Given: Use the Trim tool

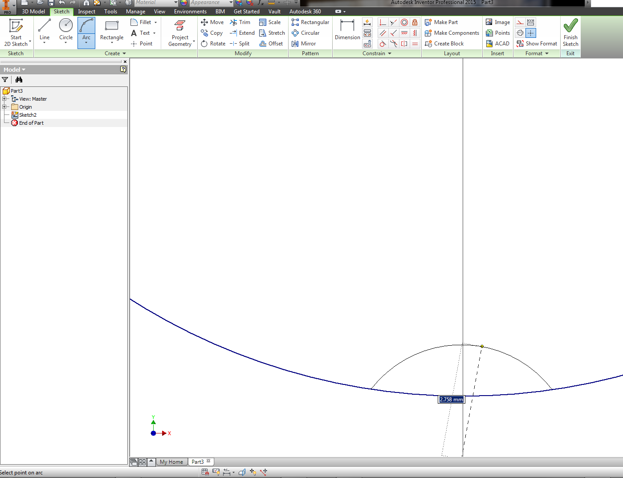Looking at the screenshot, I should pos(240,22).
